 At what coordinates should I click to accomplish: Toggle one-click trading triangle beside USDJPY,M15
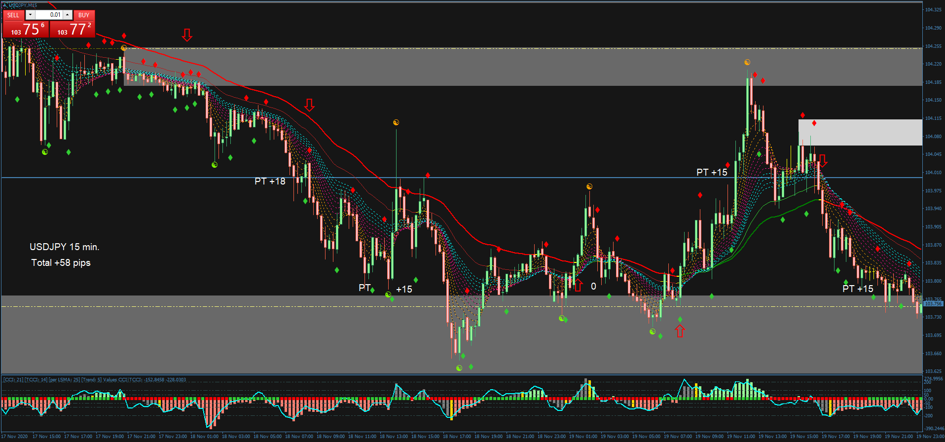click(x=5, y=5)
